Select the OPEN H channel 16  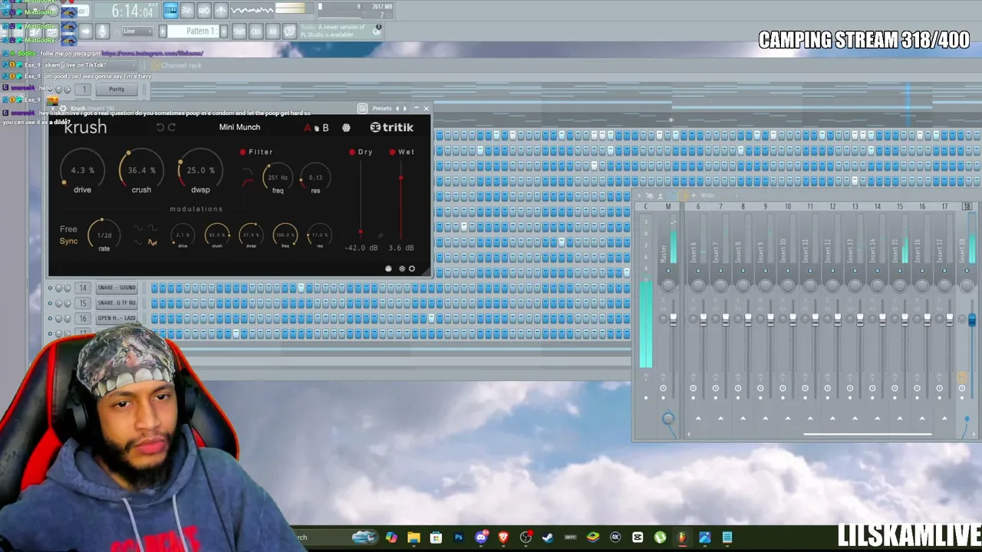click(x=117, y=318)
